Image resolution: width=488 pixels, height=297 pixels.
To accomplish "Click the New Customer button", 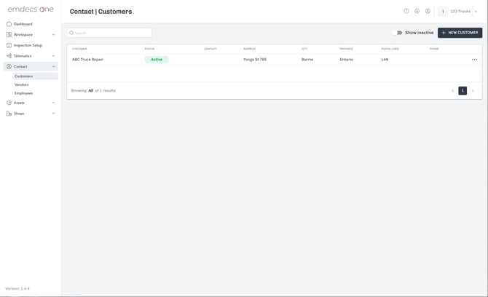I will [x=460, y=33].
